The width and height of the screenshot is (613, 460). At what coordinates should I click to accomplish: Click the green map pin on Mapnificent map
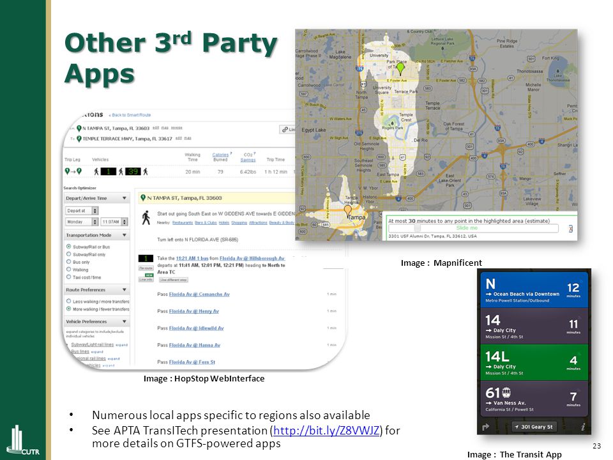(400, 69)
